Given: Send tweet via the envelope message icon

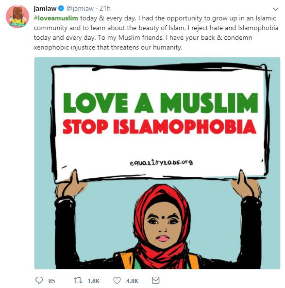Looking at the screenshot, I should (155, 280).
